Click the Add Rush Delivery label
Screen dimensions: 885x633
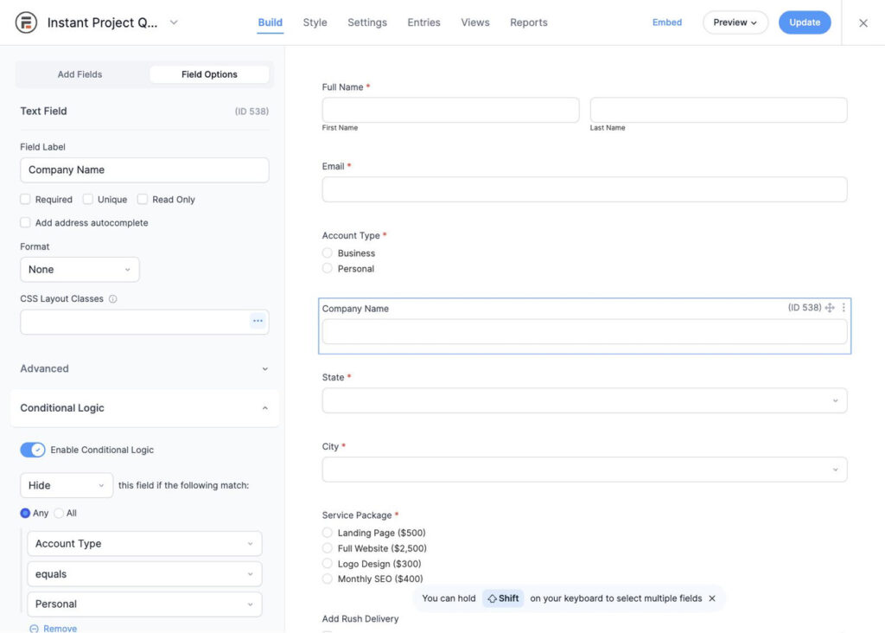(x=360, y=619)
